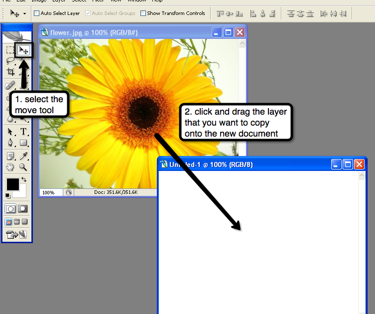The height and width of the screenshot is (314, 375).
Task: Select the Move tool in toolbox
Action: tap(23, 50)
